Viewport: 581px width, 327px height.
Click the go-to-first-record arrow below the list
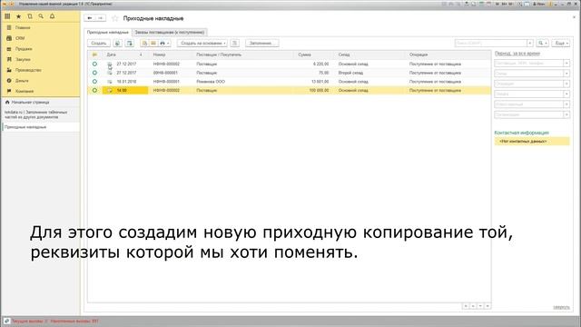[x=466, y=306]
